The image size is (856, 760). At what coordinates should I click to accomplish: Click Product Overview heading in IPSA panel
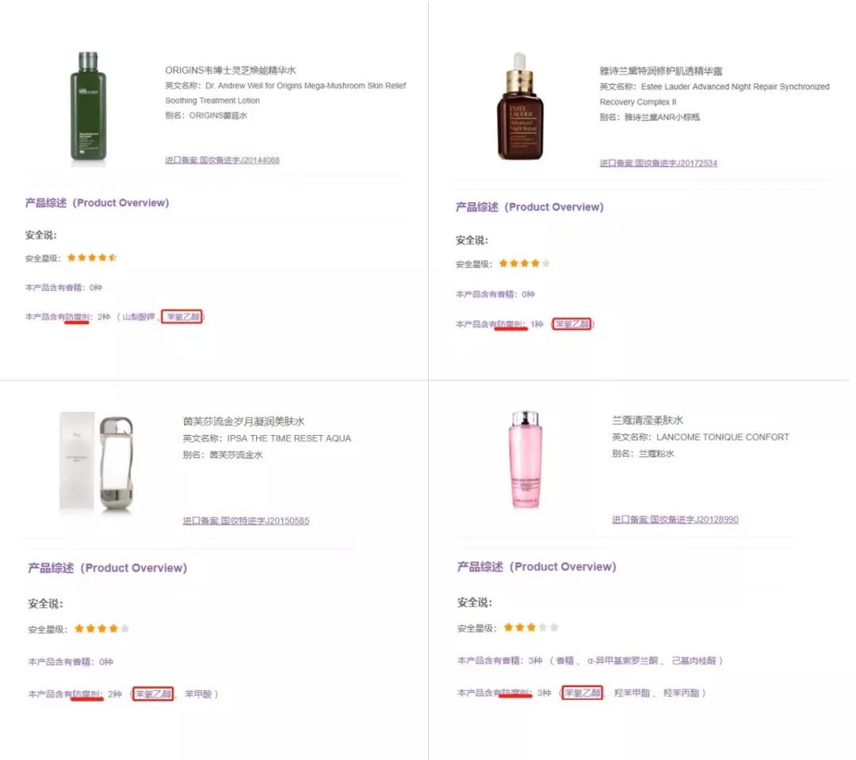[108, 568]
